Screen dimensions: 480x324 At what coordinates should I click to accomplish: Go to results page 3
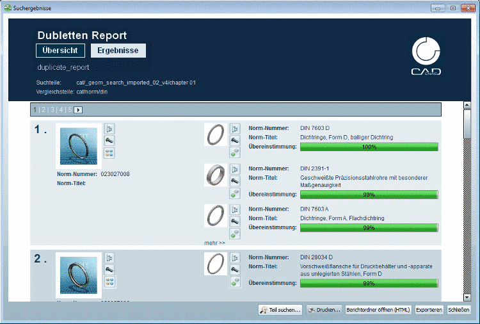52,109
